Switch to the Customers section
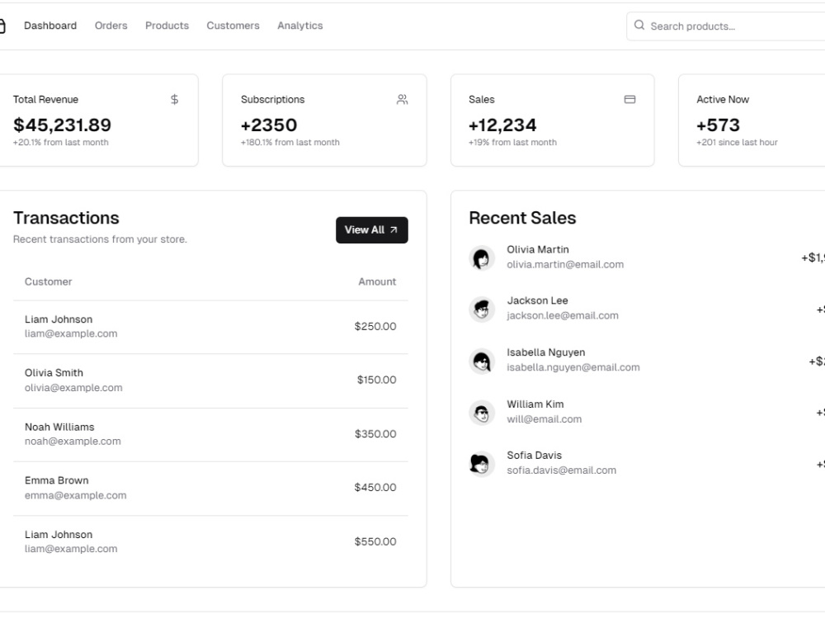Image resolution: width=825 pixels, height=619 pixels. coord(233,26)
